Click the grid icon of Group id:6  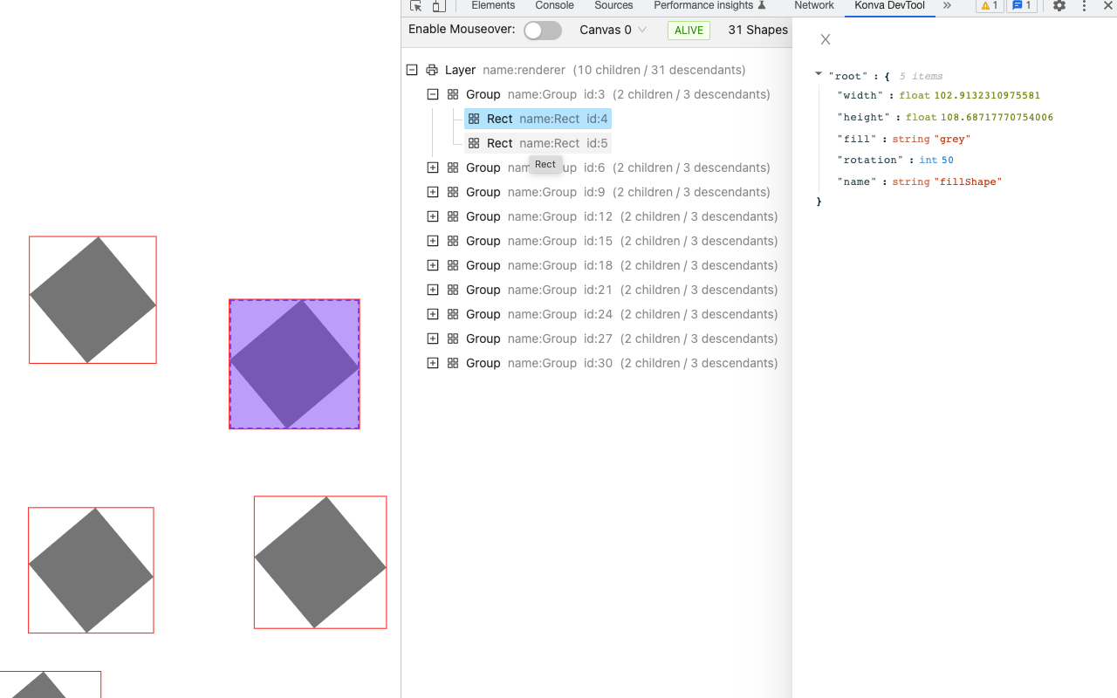[x=453, y=168]
